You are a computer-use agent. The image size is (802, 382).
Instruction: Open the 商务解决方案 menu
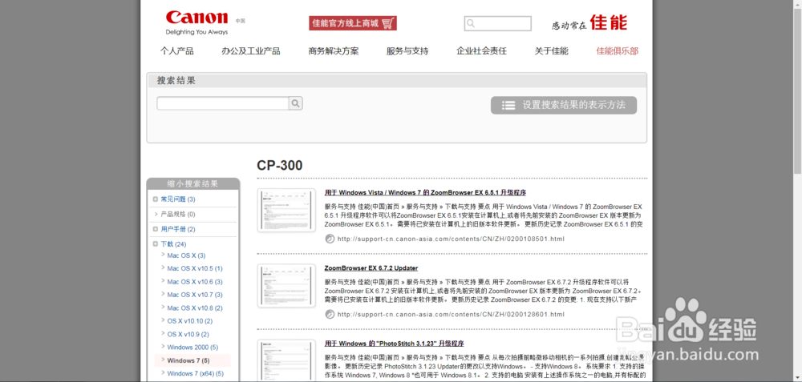(334, 51)
